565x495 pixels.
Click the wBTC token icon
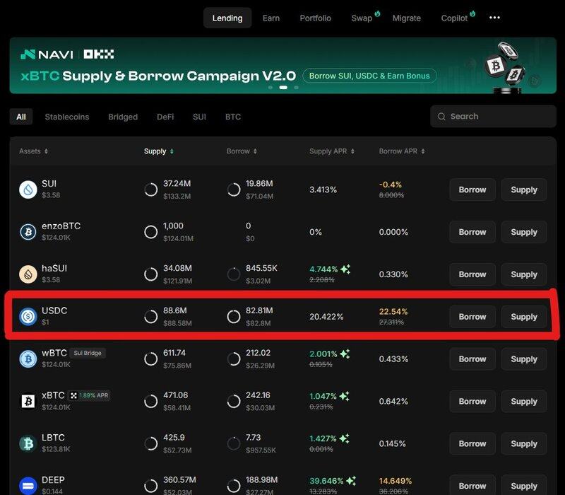(28, 359)
